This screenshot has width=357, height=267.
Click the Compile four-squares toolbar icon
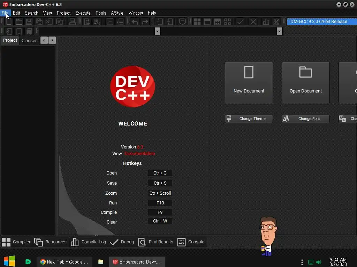point(197,22)
